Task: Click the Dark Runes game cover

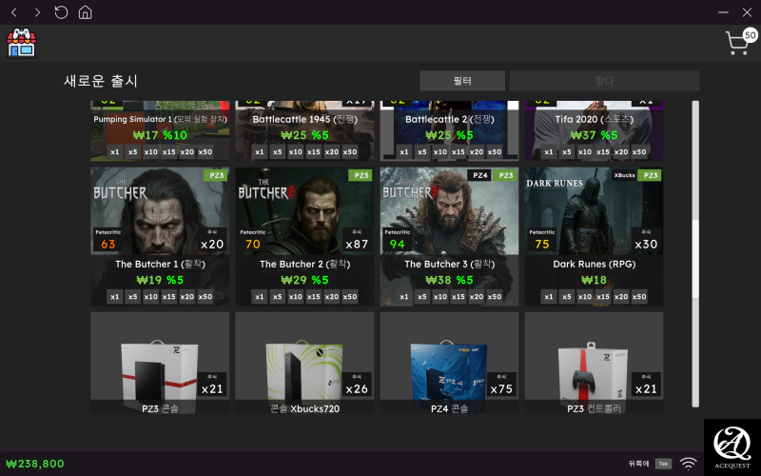Action: pos(594,211)
